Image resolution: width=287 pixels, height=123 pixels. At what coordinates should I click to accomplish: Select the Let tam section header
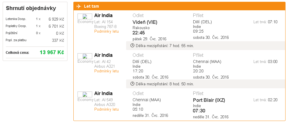[179, 6]
